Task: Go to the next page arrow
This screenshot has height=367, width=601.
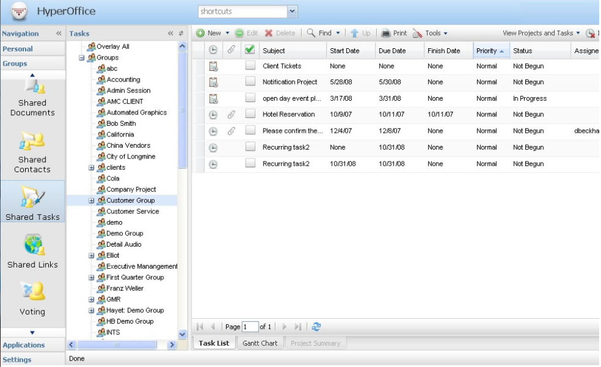Action: click(284, 327)
